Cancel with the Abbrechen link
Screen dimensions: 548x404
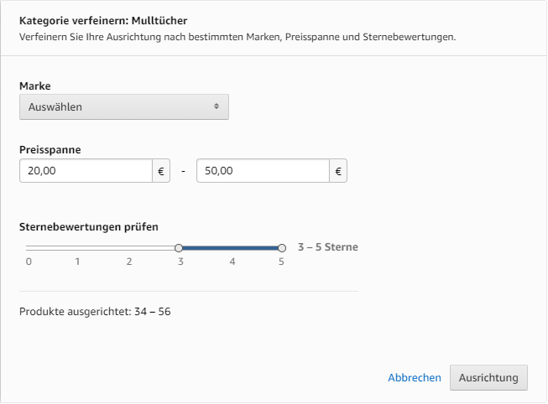coord(415,378)
